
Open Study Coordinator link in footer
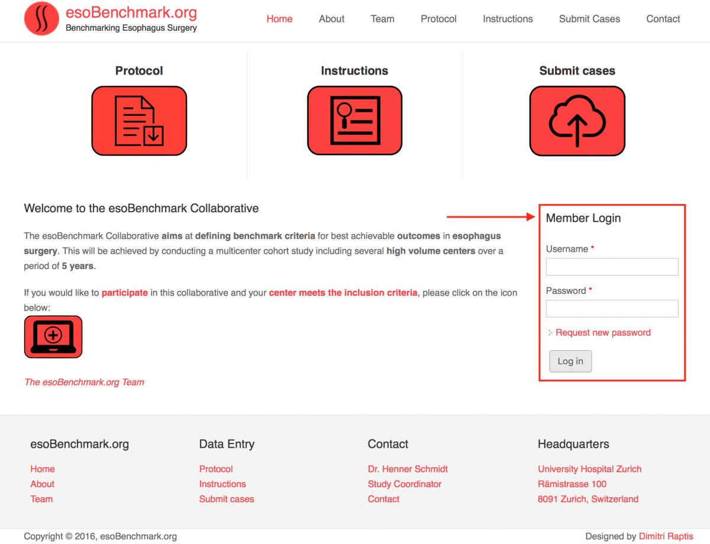(x=405, y=484)
